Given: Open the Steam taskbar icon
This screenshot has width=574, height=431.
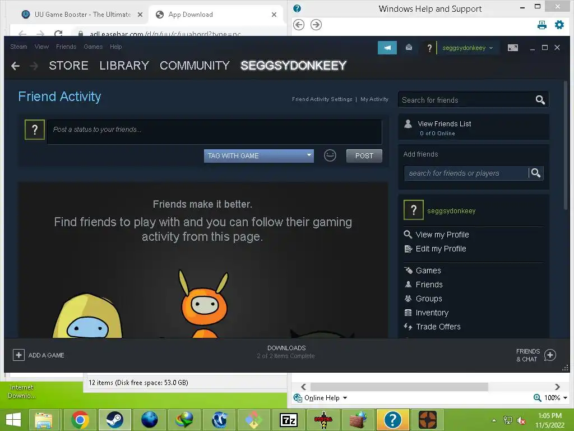Looking at the screenshot, I should 114,420.
